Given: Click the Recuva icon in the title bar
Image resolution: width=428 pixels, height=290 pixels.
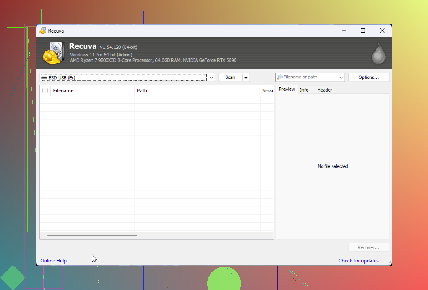Looking at the screenshot, I should (x=43, y=31).
